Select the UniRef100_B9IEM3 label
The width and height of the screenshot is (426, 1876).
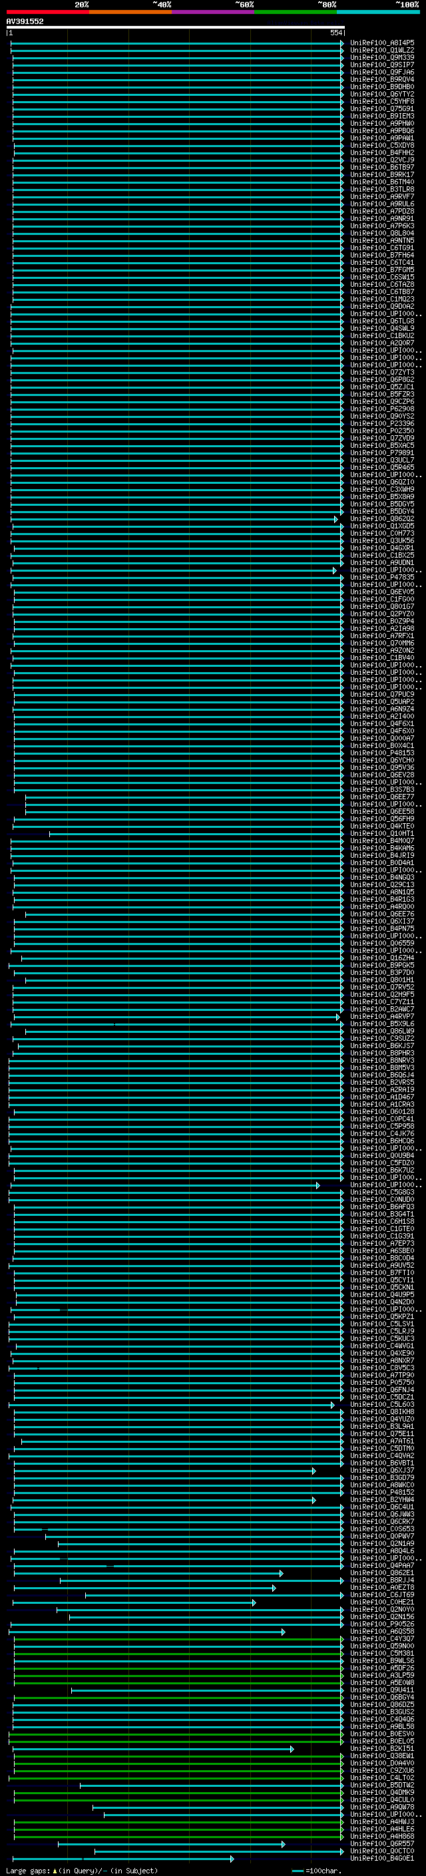click(x=382, y=116)
